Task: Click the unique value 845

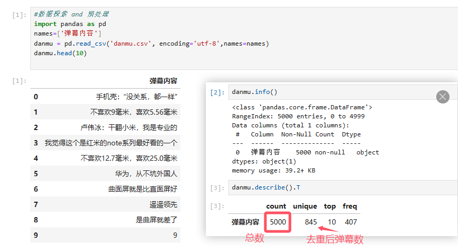Action: 311,222
